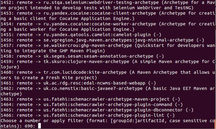Click the orange scrollbar thumb at the right edge
Image resolution: width=216 pixels, height=129 pixels.
215,124
